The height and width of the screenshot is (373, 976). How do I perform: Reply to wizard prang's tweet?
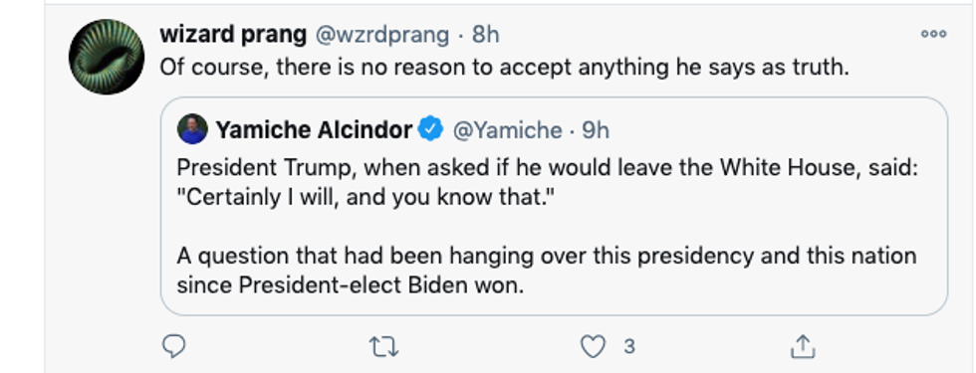tap(173, 346)
